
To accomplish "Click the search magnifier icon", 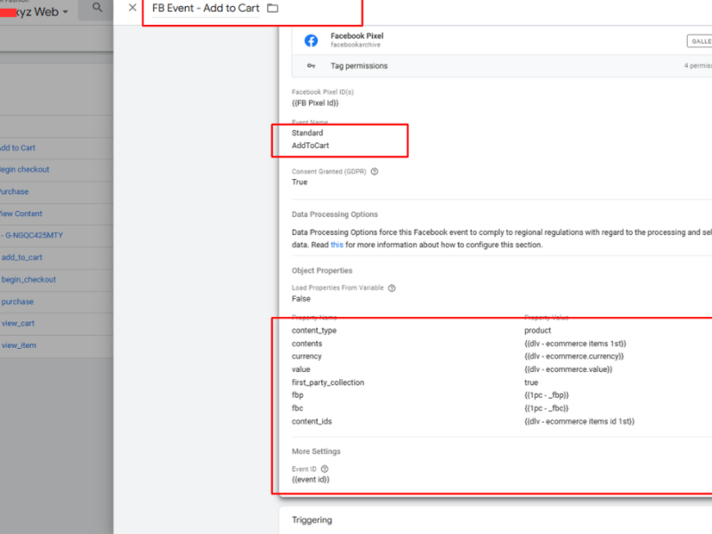I will [97, 7].
